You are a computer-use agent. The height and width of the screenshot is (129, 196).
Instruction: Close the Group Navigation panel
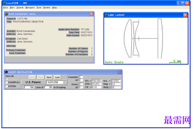119,72
